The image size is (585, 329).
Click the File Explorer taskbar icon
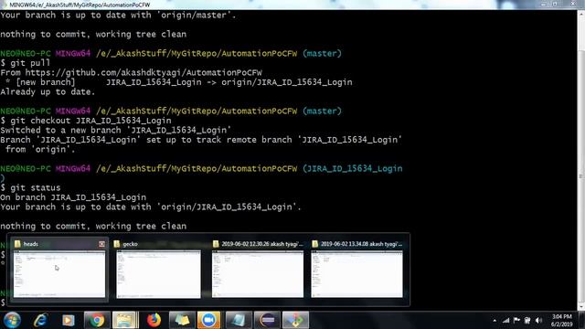pos(125,320)
